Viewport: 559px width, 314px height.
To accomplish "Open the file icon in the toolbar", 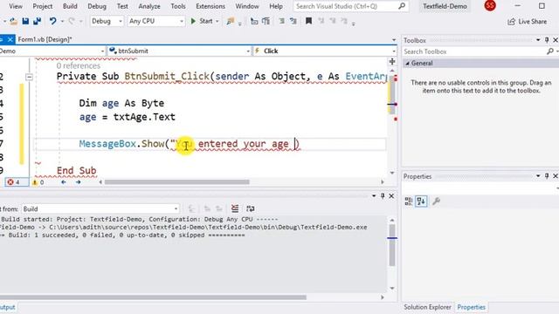I will pos(14,22).
